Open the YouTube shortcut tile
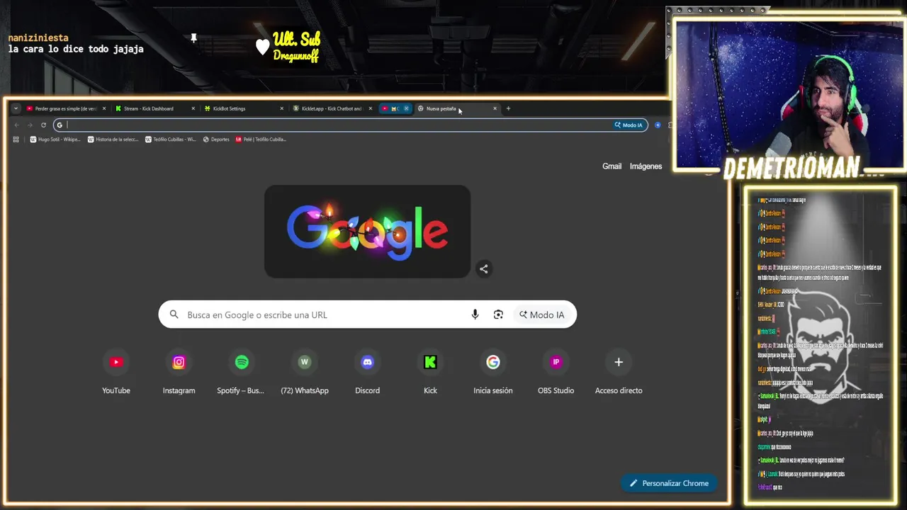This screenshot has height=510, width=907. (116, 372)
